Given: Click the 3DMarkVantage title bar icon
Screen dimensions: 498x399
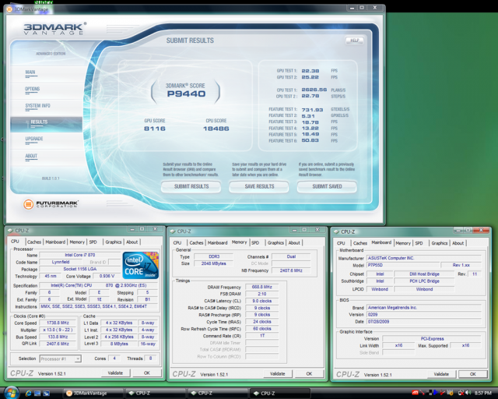Looking at the screenshot, I should point(9,9).
